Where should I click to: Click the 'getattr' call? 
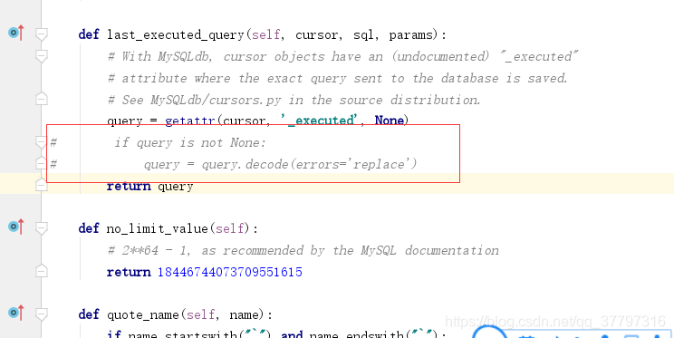190,121
